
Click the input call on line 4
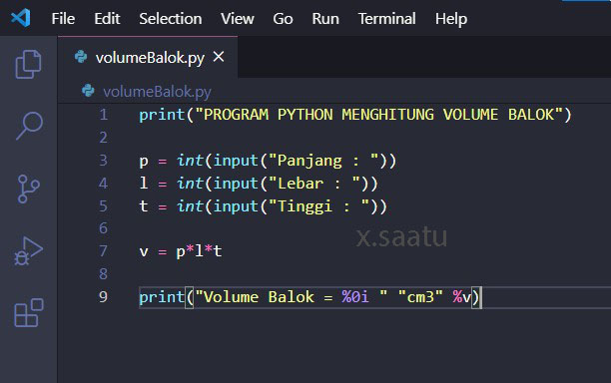pyautogui.click(x=236, y=184)
